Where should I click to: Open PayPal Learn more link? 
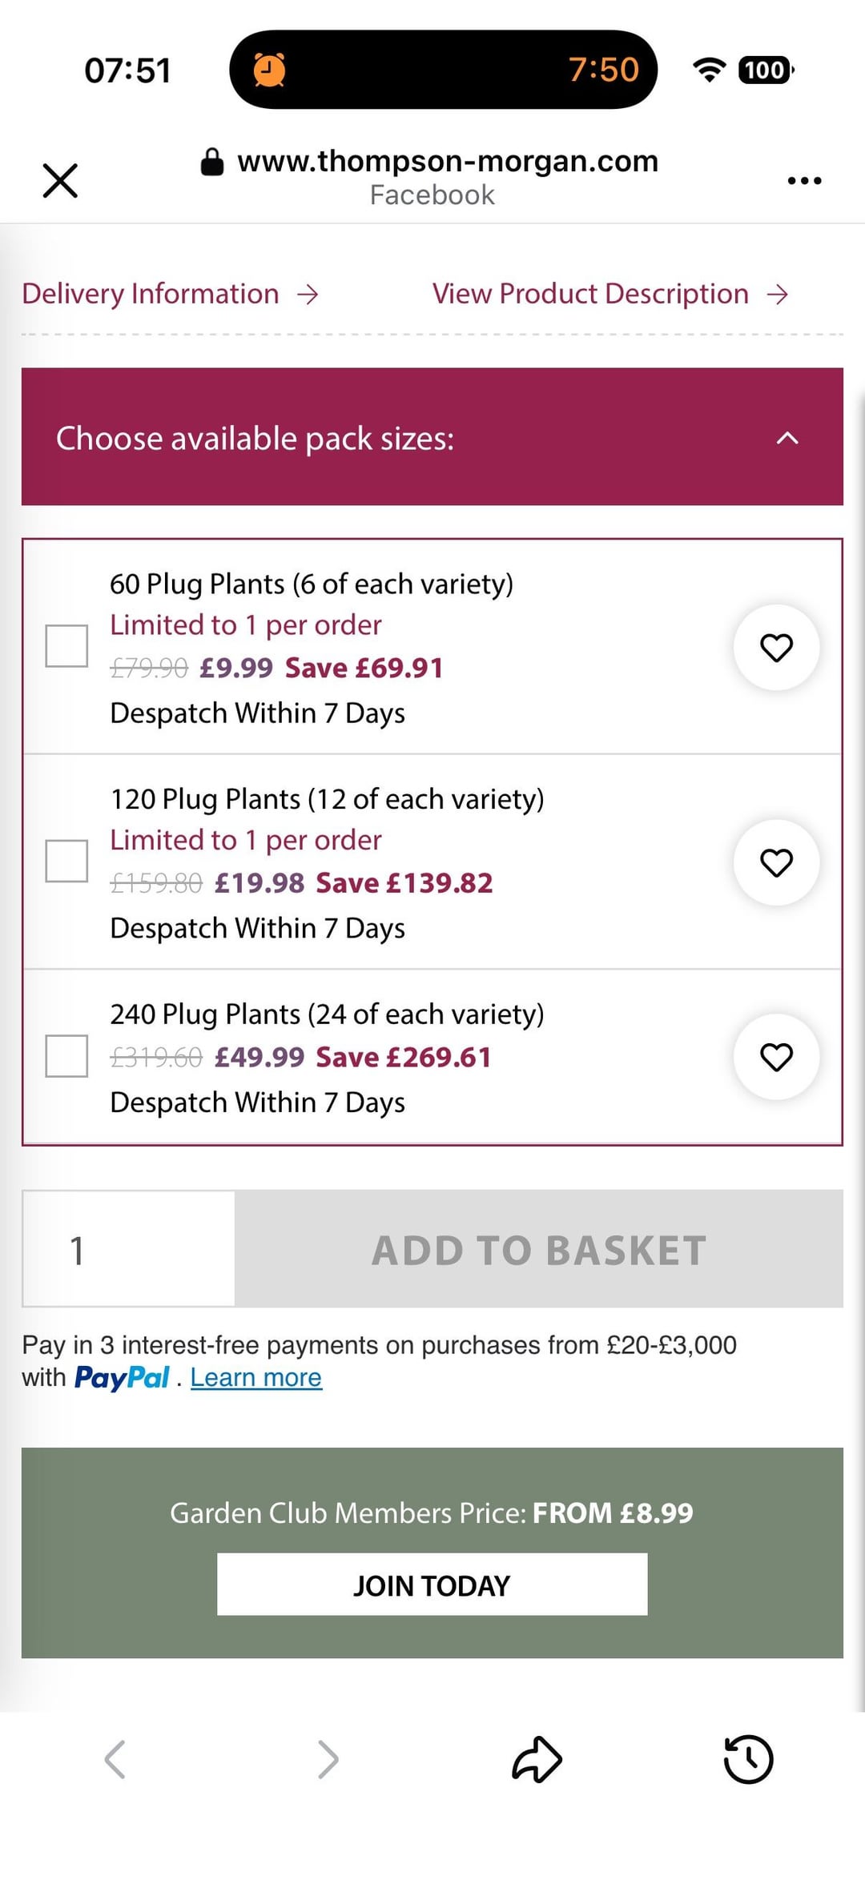tap(256, 1377)
